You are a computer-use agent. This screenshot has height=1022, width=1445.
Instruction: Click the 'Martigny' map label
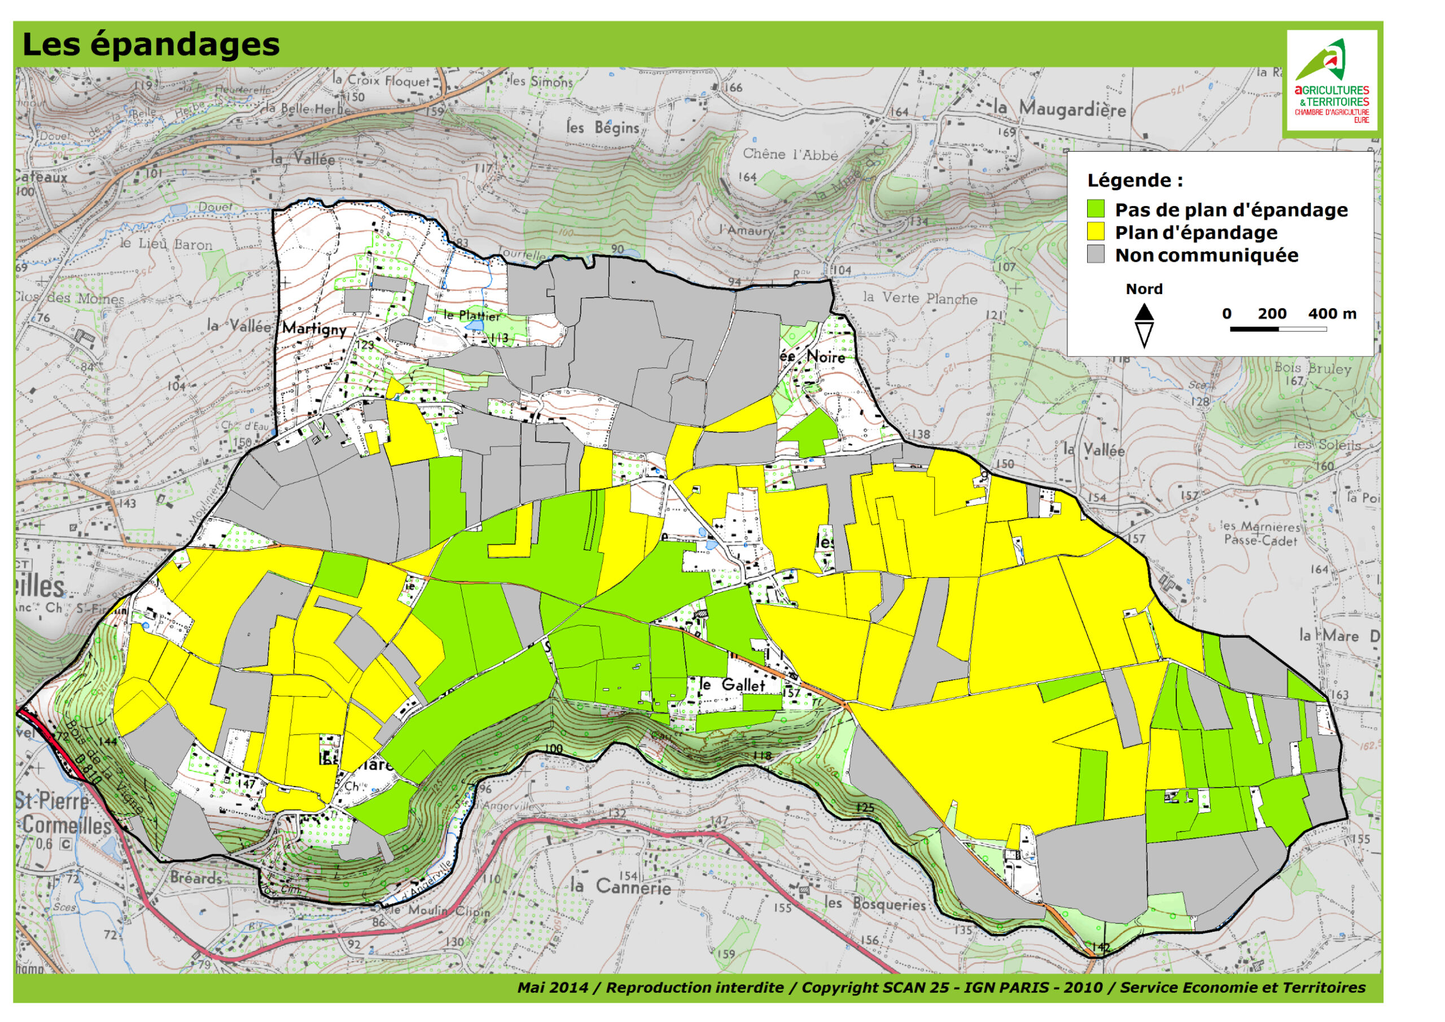click(x=314, y=328)
